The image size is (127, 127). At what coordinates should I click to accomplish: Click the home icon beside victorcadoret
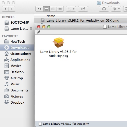pos(7,54)
